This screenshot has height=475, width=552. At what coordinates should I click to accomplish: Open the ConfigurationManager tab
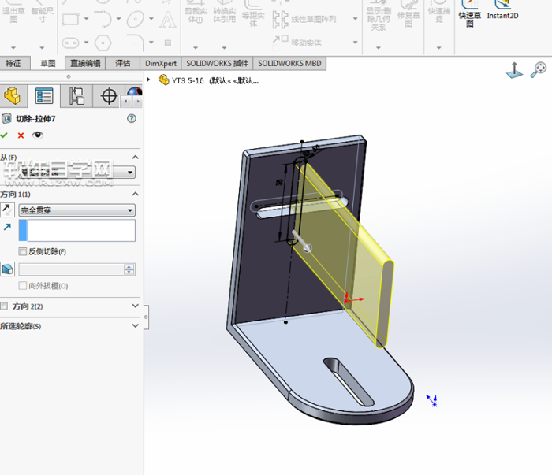pyautogui.click(x=76, y=96)
